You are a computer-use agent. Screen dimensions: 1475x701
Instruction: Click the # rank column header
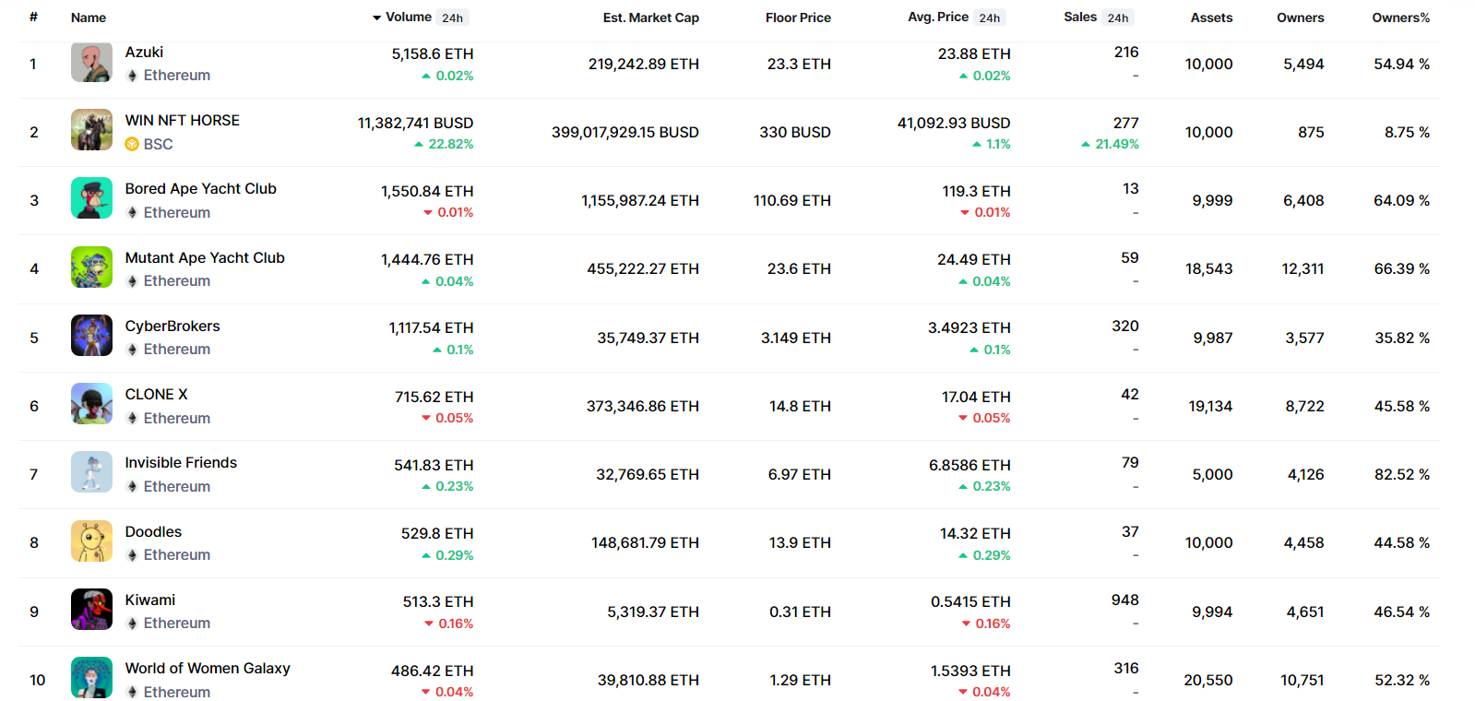(x=33, y=17)
